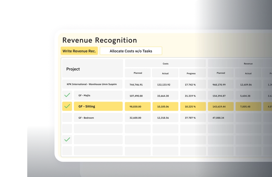Toggle the checkmark on the empty lower row
This screenshot has width=272, height=177.
point(67,140)
